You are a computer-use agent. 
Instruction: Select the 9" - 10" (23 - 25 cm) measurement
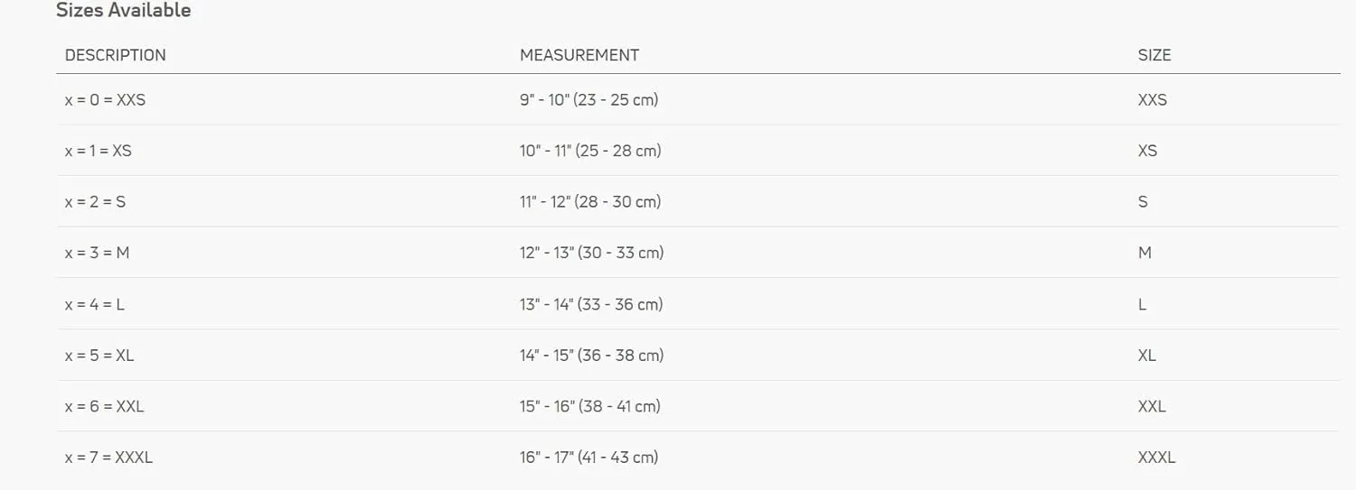click(x=589, y=100)
